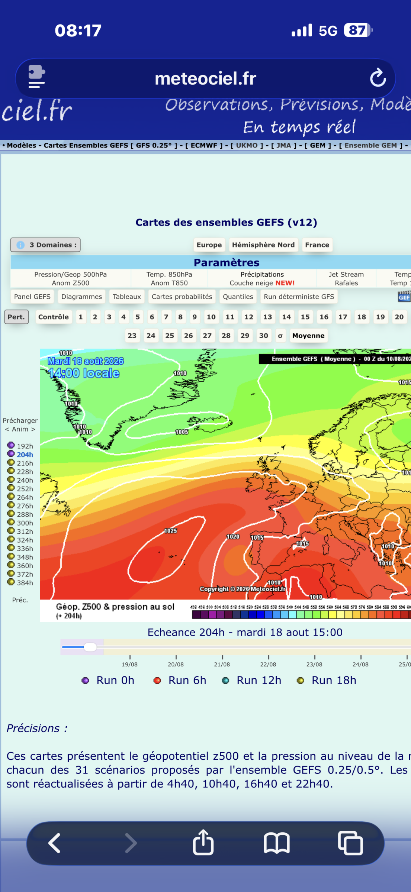Click the Rafales link
The width and height of the screenshot is (411, 892).
(x=346, y=283)
